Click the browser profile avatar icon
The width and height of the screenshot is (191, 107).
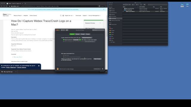click(x=99, y=6)
